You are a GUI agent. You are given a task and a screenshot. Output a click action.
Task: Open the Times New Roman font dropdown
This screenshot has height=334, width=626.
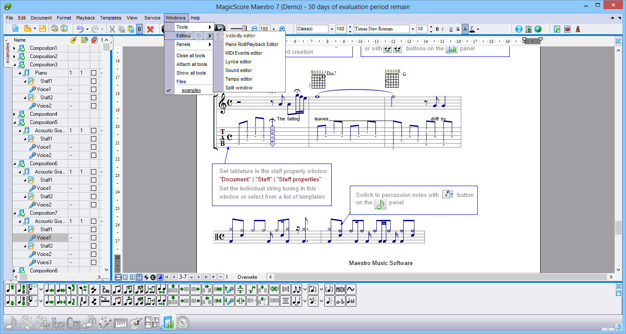pos(412,29)
